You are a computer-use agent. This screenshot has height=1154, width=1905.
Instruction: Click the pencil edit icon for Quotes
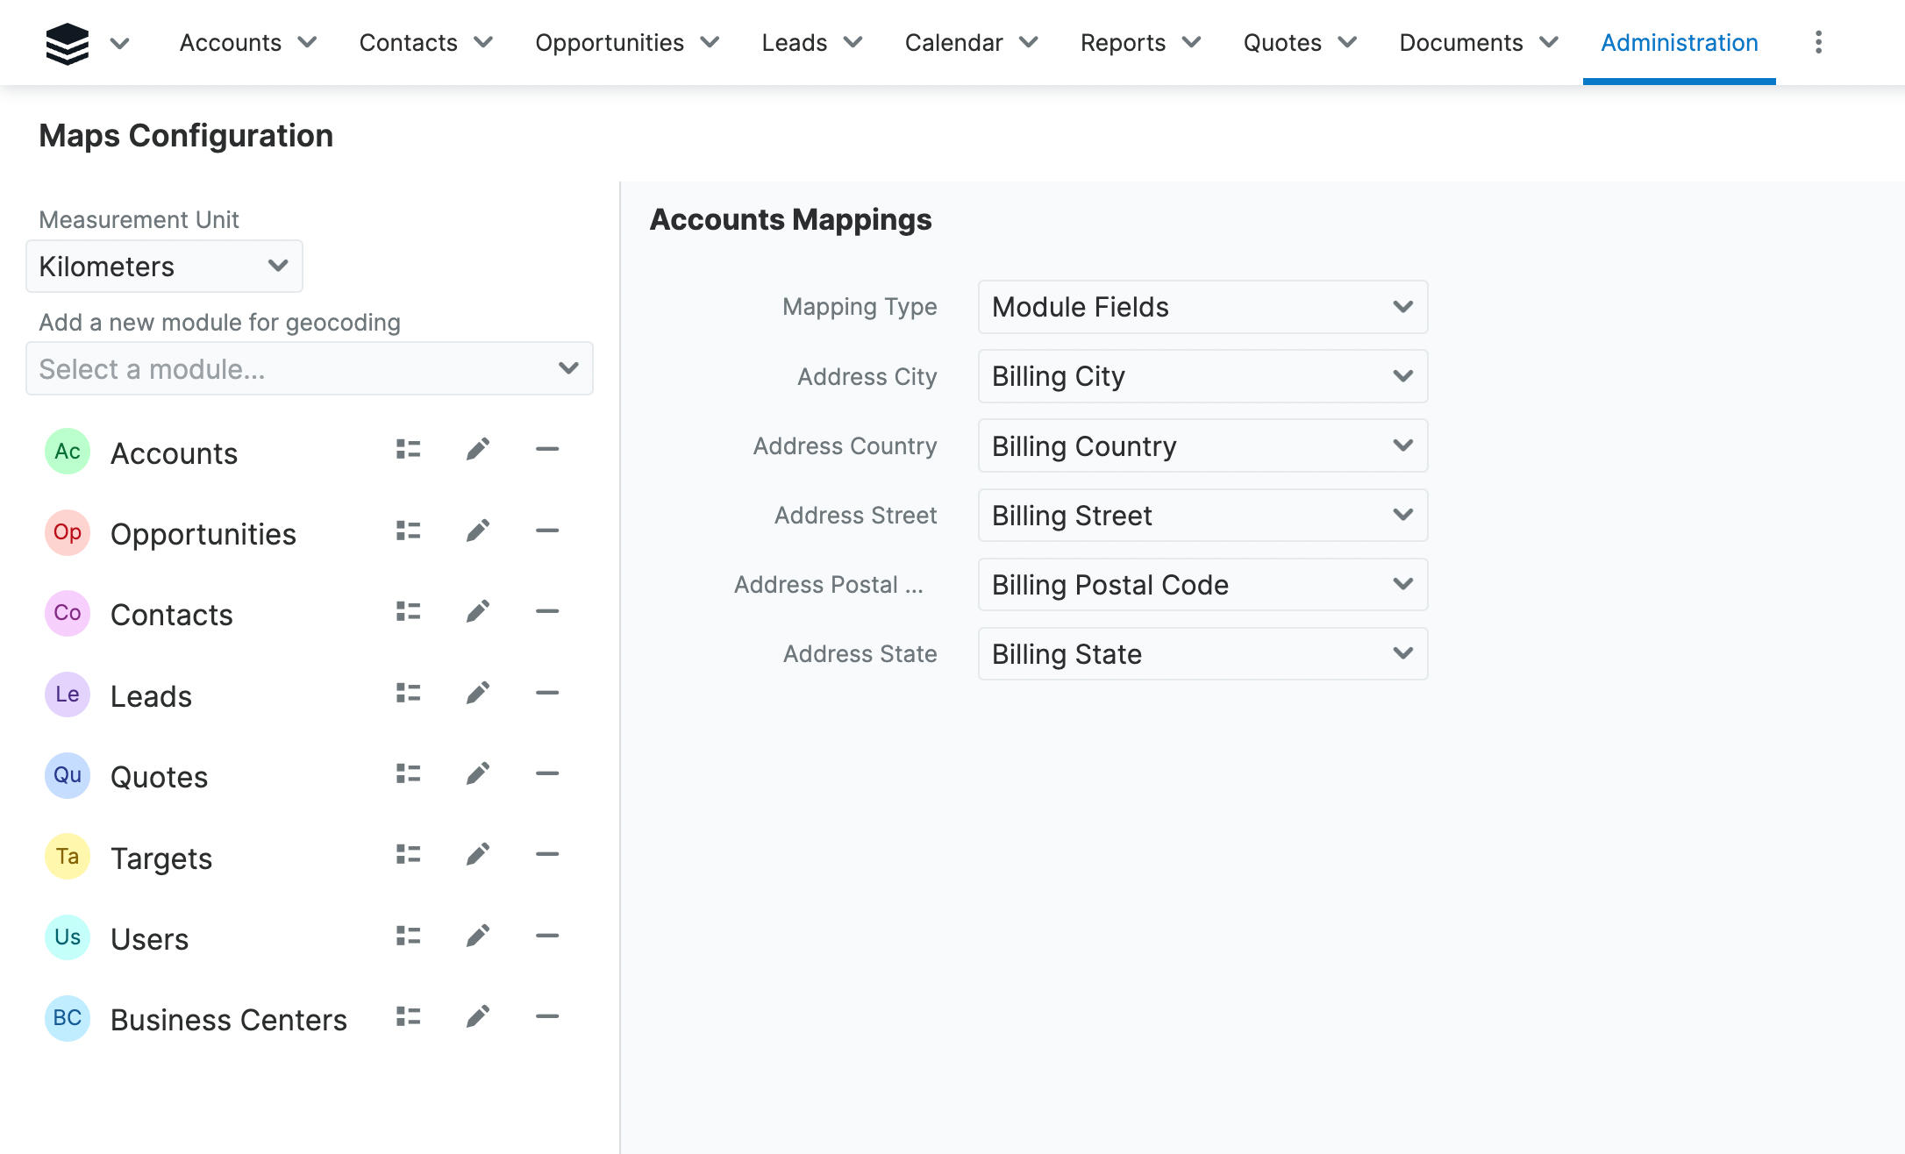(478, 773)
